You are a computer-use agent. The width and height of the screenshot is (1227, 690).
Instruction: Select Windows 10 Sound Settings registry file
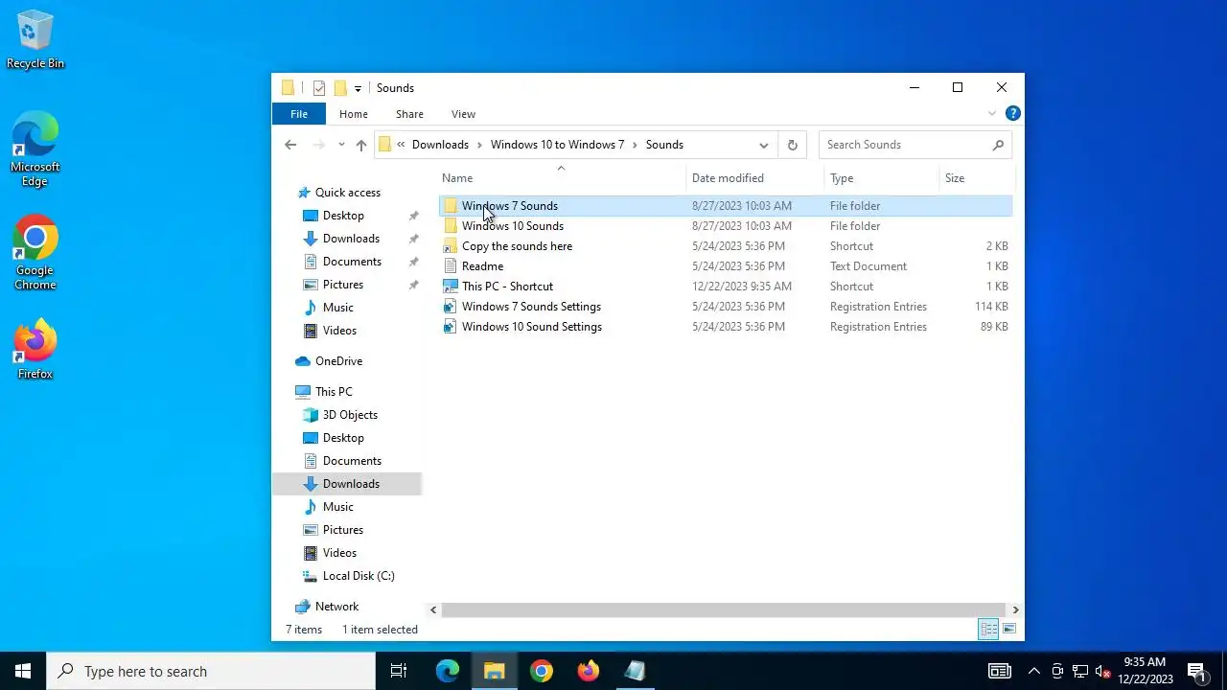pos(726,327)
